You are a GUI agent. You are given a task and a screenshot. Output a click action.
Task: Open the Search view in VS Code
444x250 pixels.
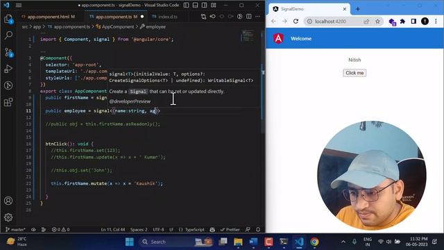(8, 35)
